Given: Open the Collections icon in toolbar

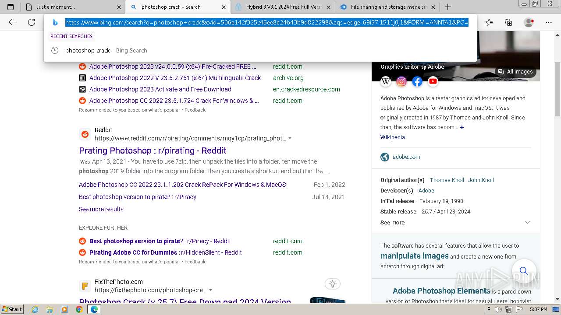Looking at the screenshot, I should pos(508,22).
